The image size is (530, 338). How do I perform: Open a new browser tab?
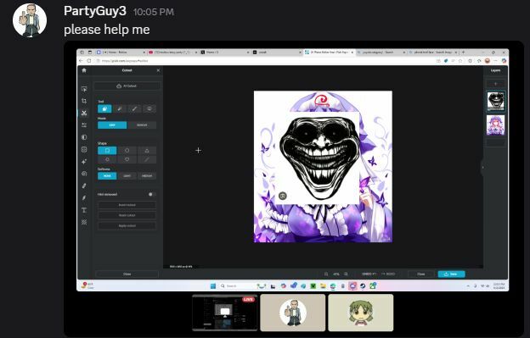coord(464,53)
